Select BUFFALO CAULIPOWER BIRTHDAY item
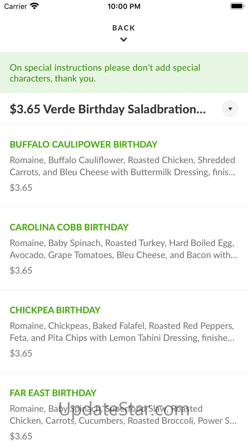Image resolution: width=248 pixels, height=442 pixels. 84,144
